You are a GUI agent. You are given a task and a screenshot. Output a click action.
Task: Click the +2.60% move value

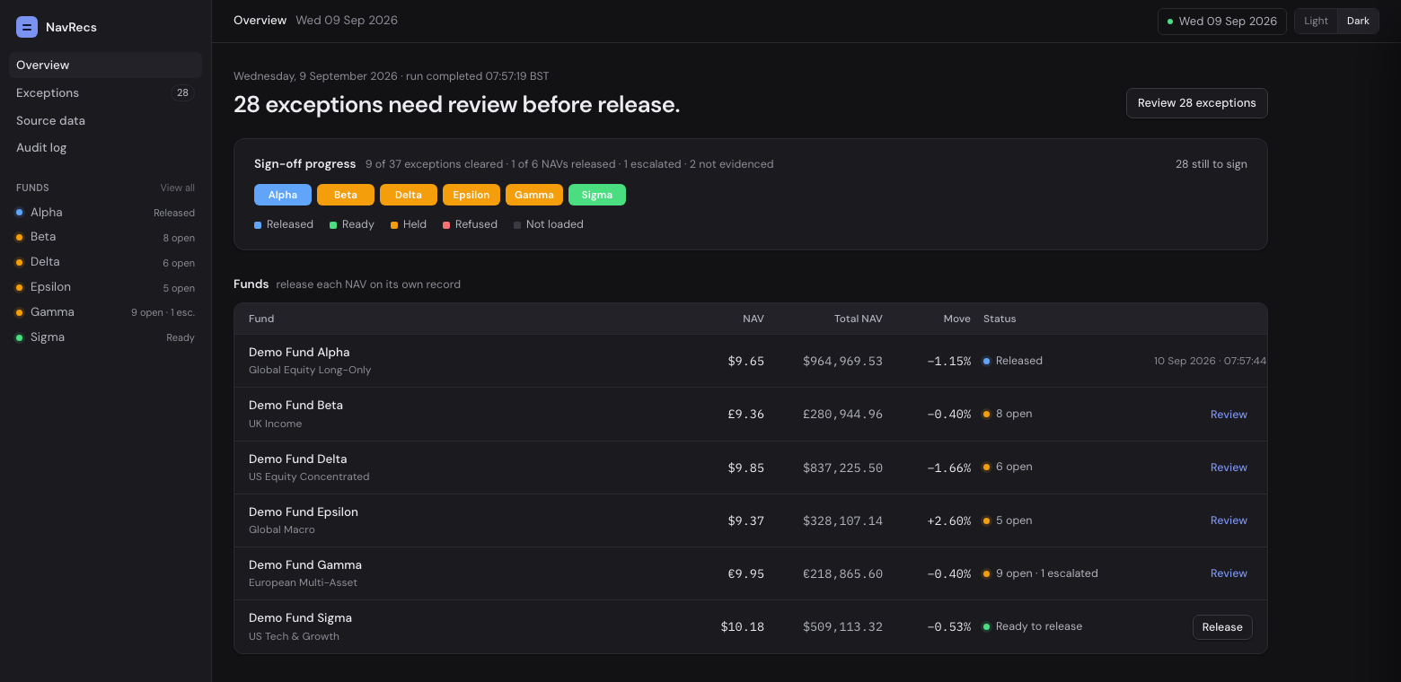pyautogui.click(x=948, y=520)
